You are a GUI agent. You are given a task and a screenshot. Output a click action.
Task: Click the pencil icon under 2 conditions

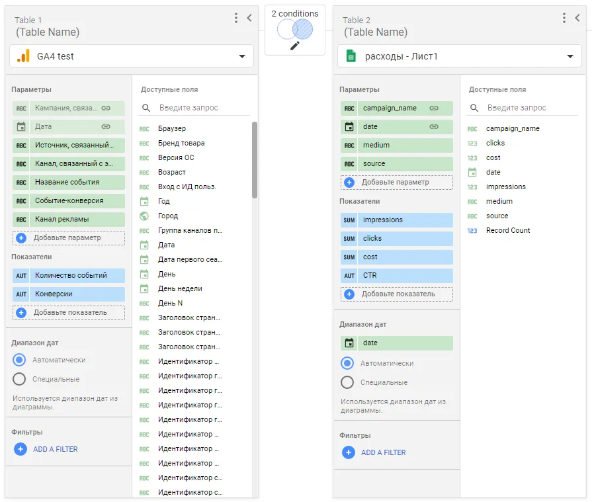tap(295, 46)
